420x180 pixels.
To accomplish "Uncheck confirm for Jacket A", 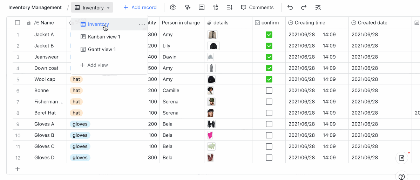I will 269,35.
